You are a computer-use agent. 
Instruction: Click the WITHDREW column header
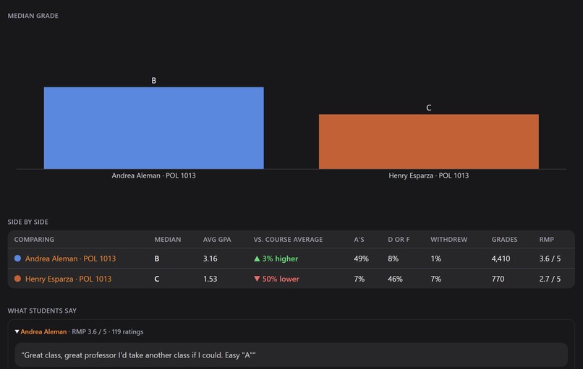[448, 240]
